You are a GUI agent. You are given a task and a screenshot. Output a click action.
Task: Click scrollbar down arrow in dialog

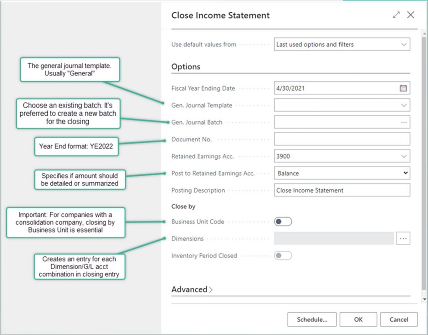pyautogui.click(x=424, y=299)
